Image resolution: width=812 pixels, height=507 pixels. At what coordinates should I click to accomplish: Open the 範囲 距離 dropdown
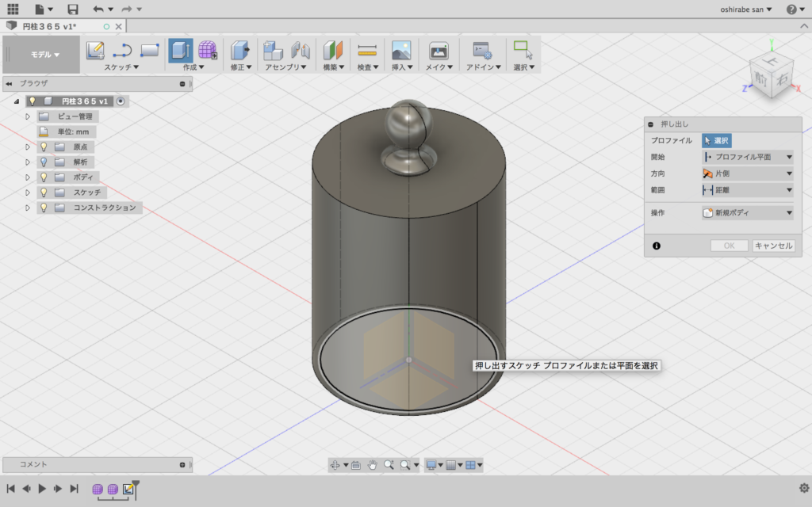coord(747,190)
